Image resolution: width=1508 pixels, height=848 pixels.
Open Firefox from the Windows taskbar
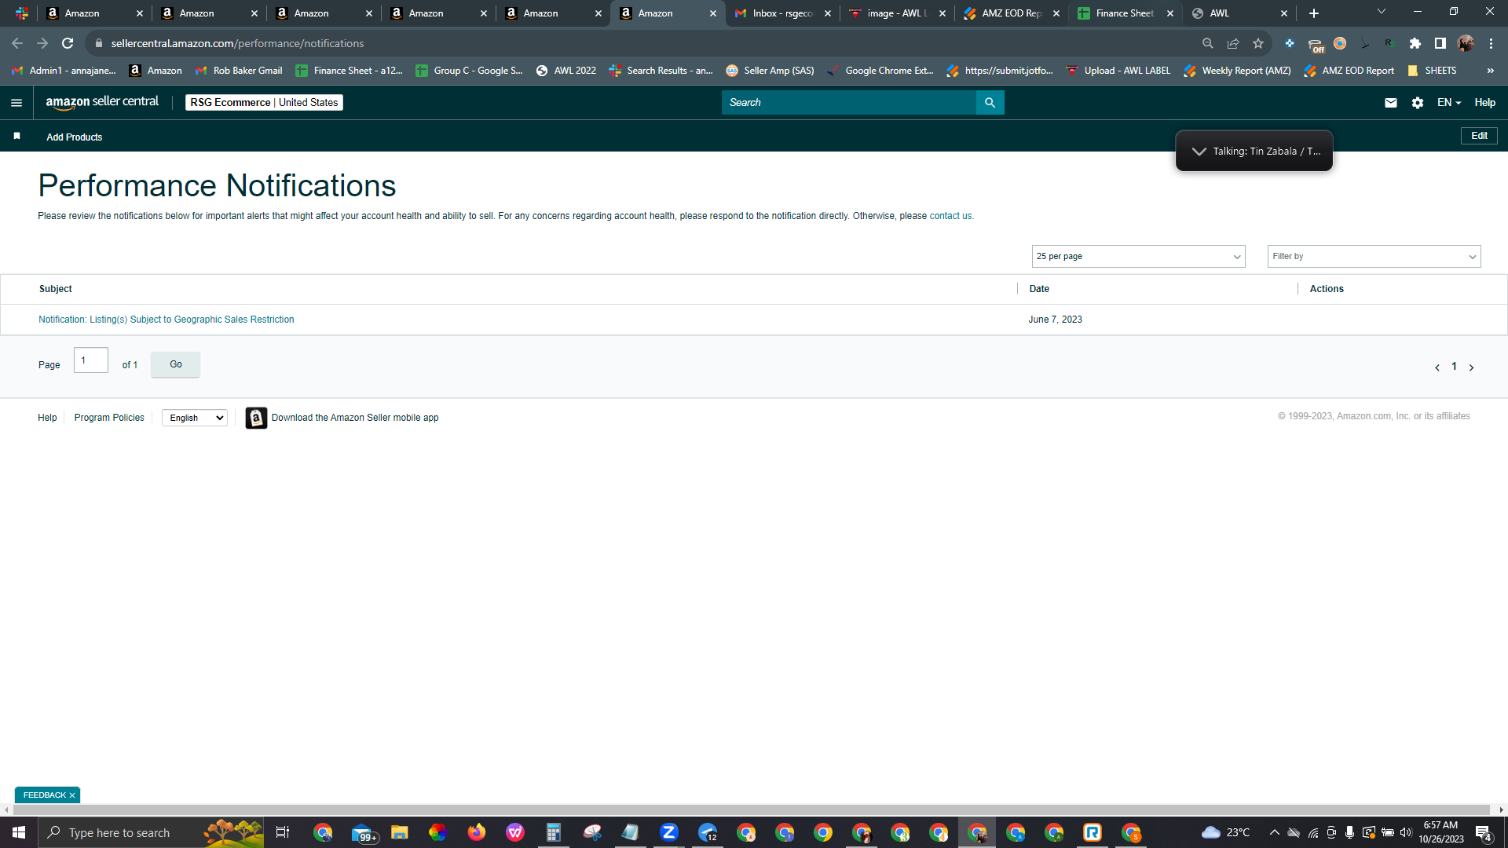click(x=477, y=832)
